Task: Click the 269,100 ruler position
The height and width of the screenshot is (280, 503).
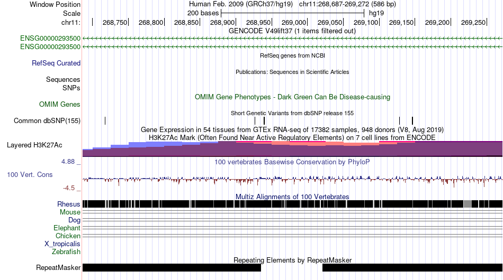Action: (x=366, y=22)
